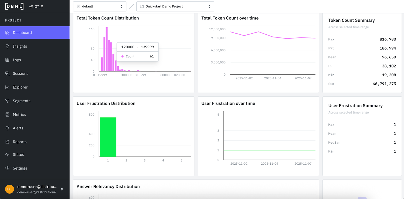Click the Answer Relevancy Distribution title
This screenshot has height=199, width=404.
point(108,187)
